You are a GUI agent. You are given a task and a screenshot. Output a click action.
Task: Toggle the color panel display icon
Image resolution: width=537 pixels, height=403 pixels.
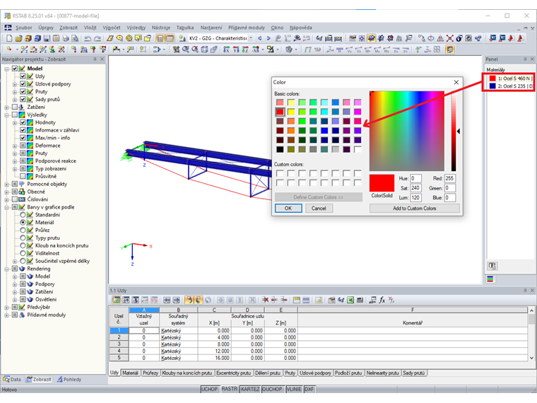tap(449, 49)
